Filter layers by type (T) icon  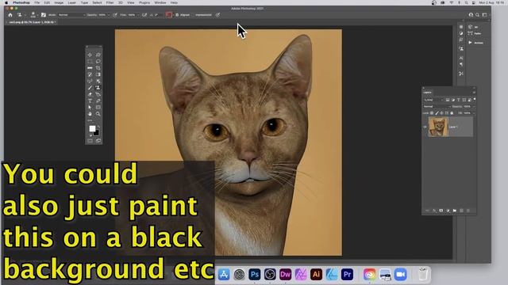click(x=459, y=100)
